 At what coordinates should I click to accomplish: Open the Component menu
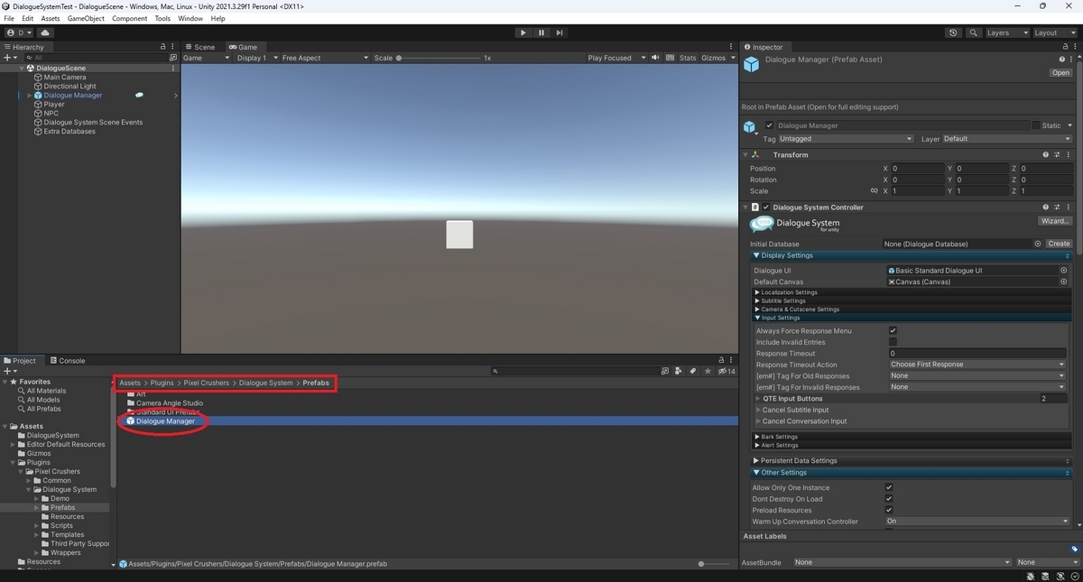(130, 18)
